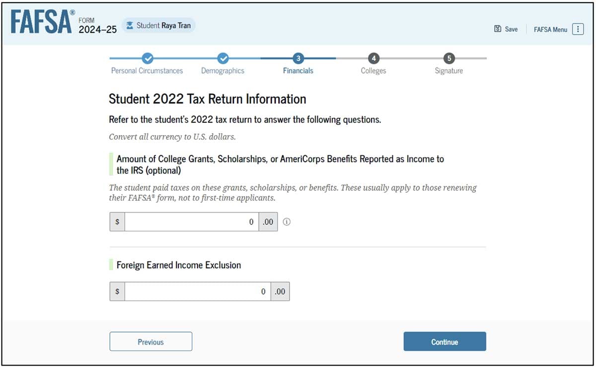Image resolution: width=596 pixels, height=367 pixels.
Task: Jump to the Colleges step label
Action: (x=373, y=71)
